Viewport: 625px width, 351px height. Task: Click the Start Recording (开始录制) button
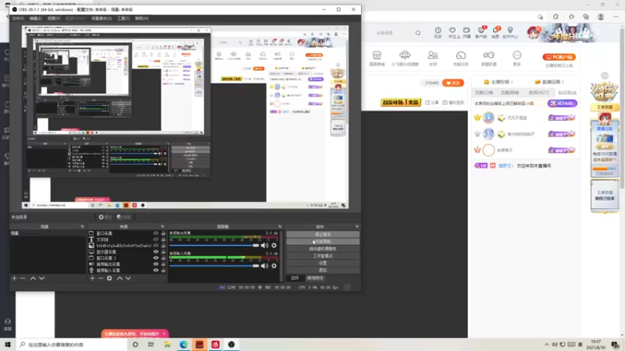coord(323,242)
